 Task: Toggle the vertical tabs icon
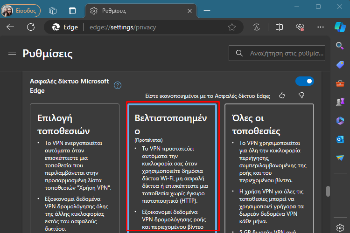[72, 10]
